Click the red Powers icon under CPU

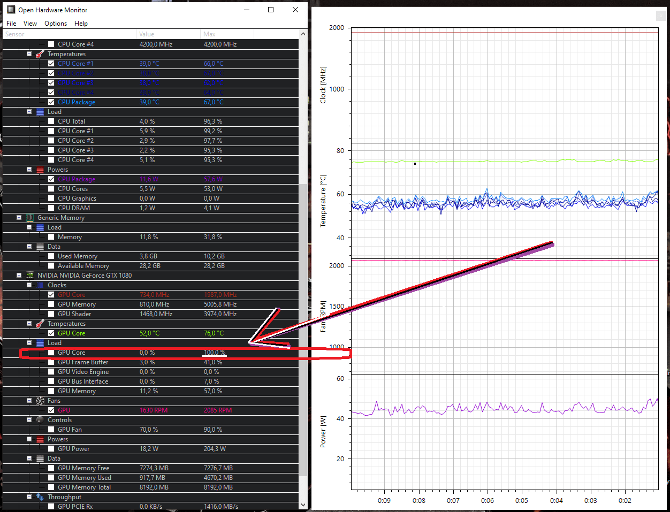point(40,170)
